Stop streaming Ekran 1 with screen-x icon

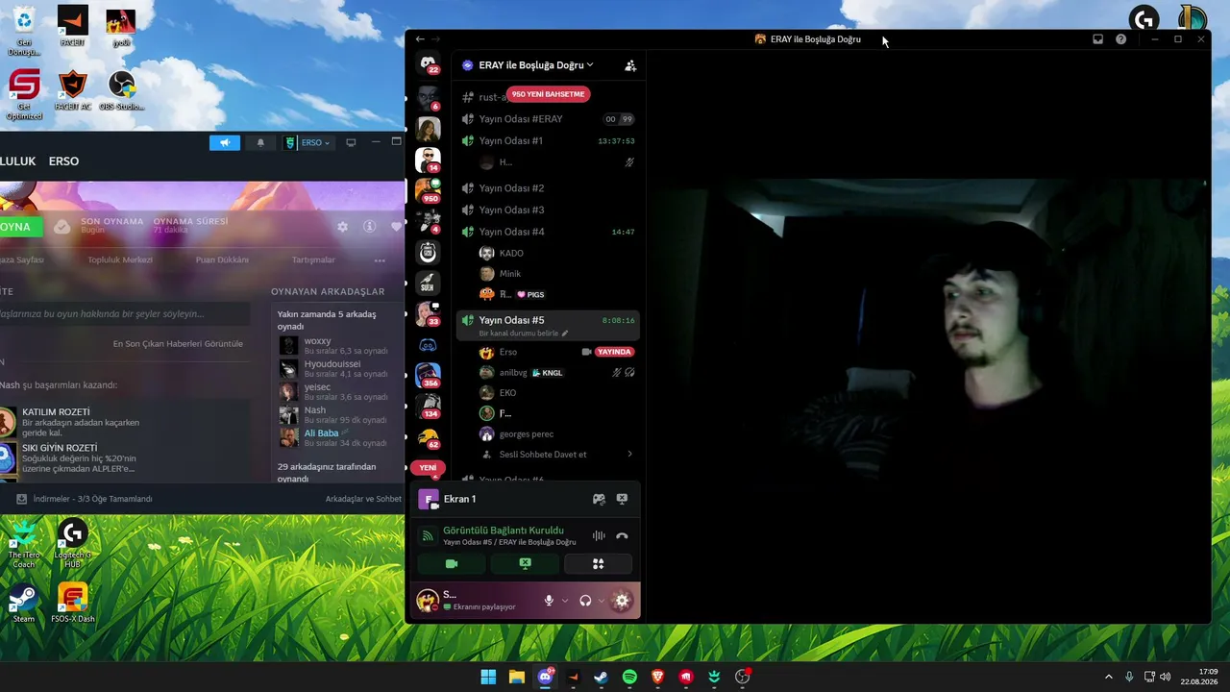click(622, 499)
